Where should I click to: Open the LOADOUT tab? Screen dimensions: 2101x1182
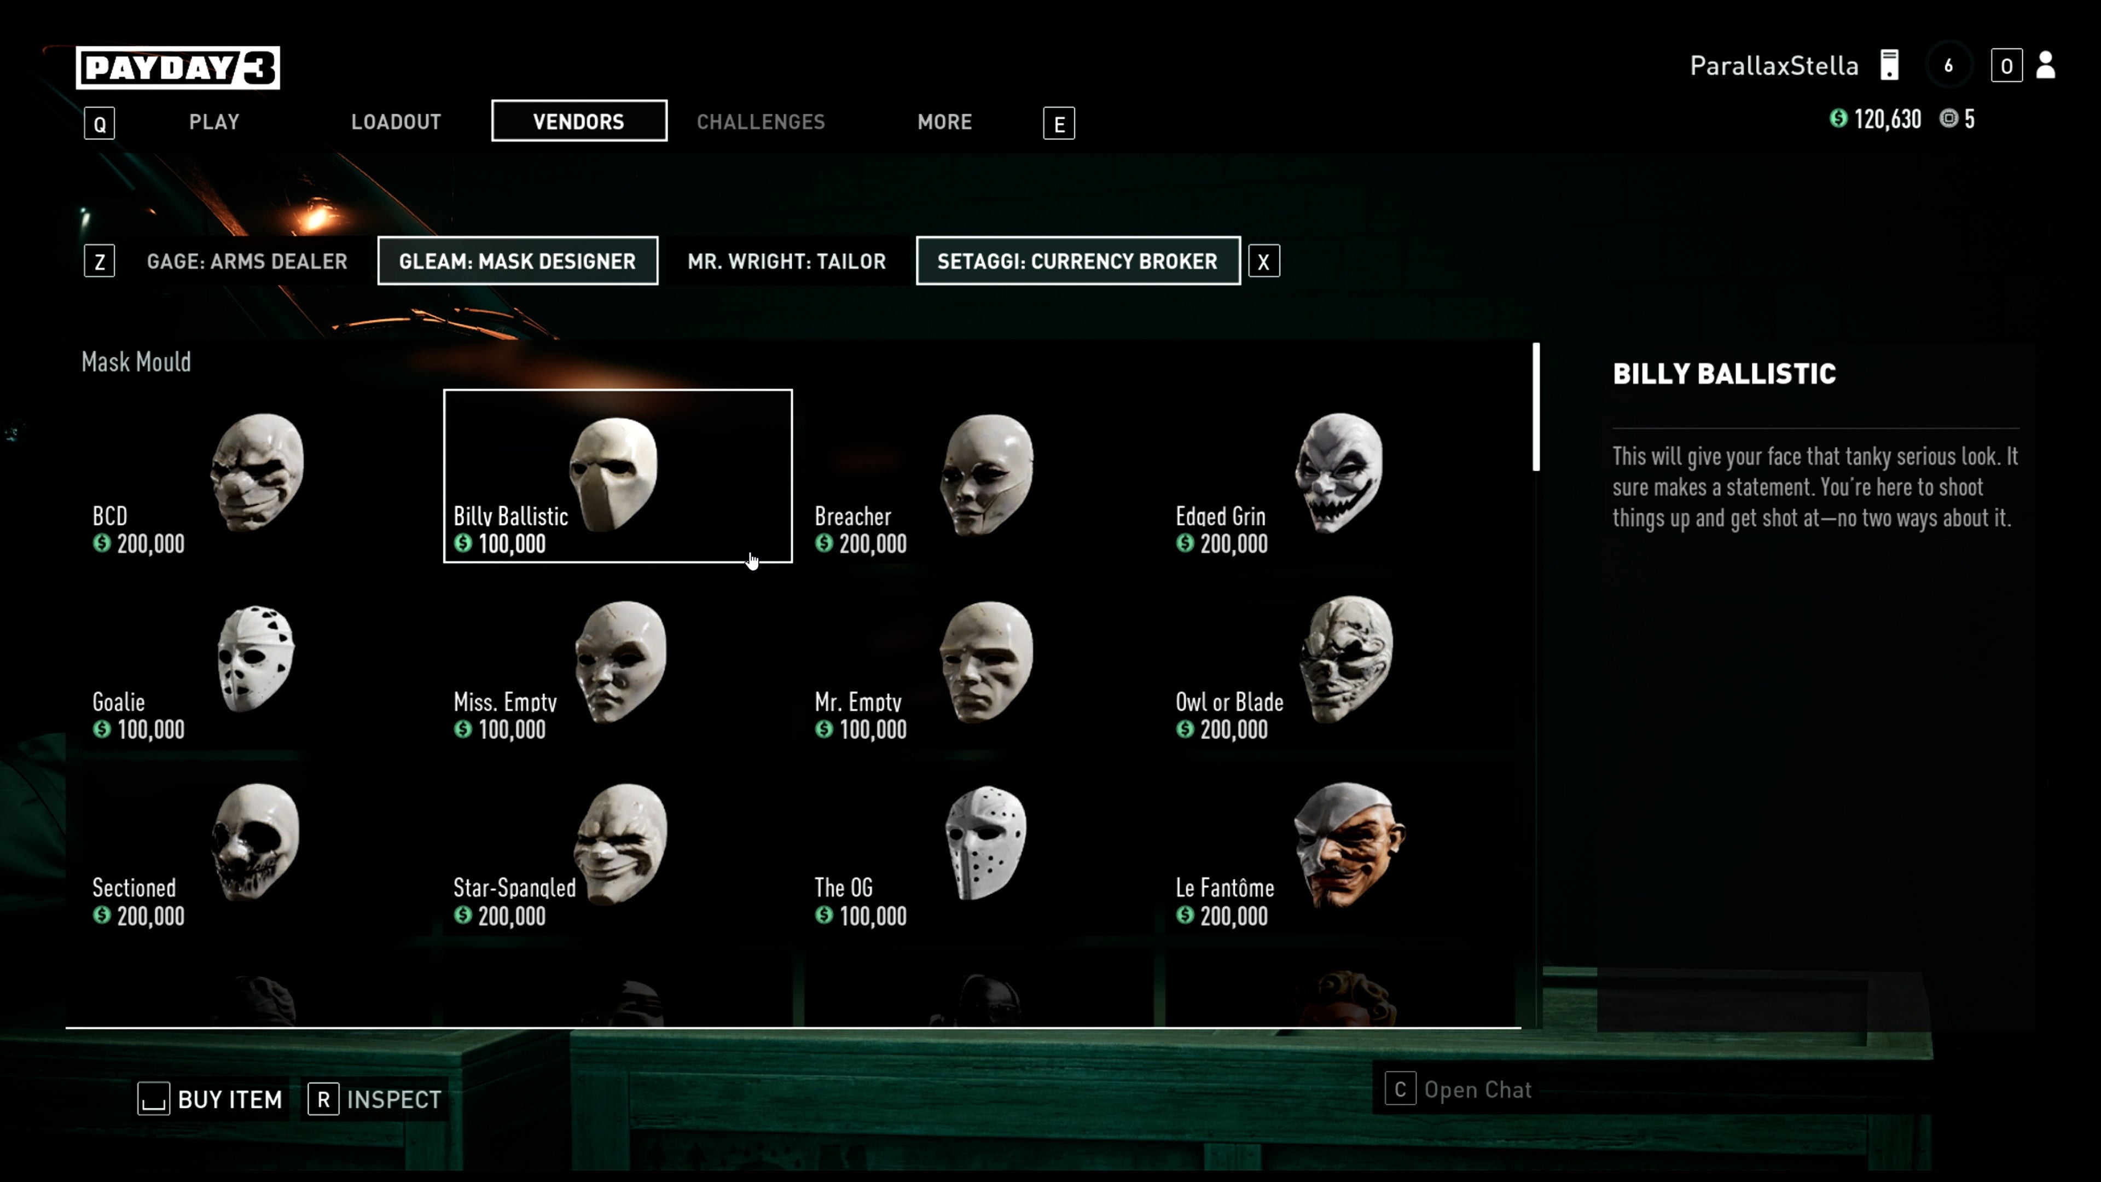click(x=396, y=121)
